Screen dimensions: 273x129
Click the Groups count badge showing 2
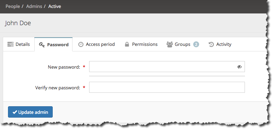tap(196, 44)
